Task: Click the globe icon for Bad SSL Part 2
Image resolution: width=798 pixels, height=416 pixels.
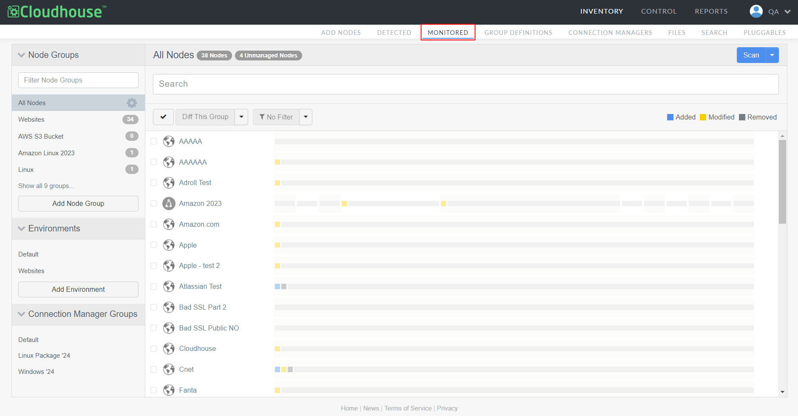Action: pyautogui.click(x=169, y=307)
